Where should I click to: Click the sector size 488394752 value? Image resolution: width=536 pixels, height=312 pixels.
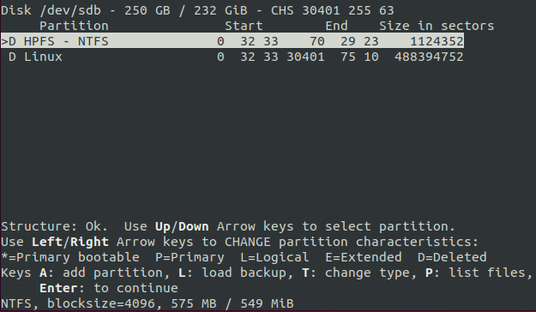[x=429, y=57]
